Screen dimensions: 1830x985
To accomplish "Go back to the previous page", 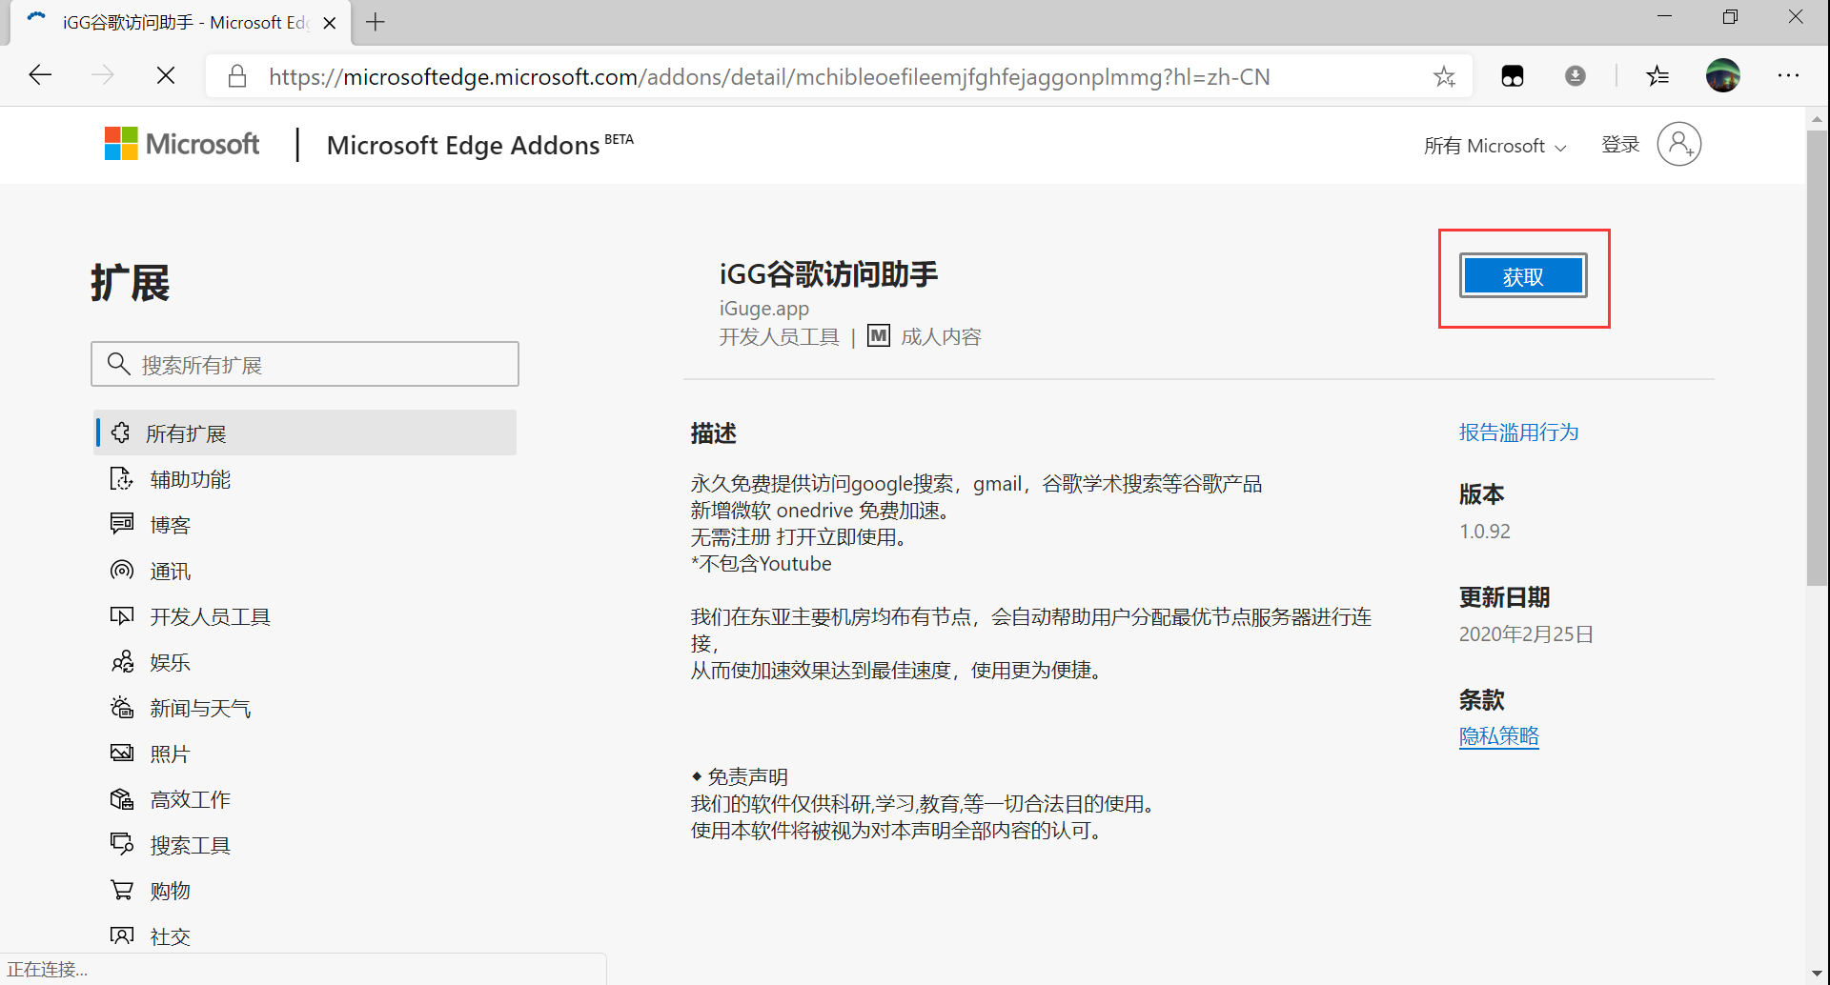I will click(x=40, y=75).
